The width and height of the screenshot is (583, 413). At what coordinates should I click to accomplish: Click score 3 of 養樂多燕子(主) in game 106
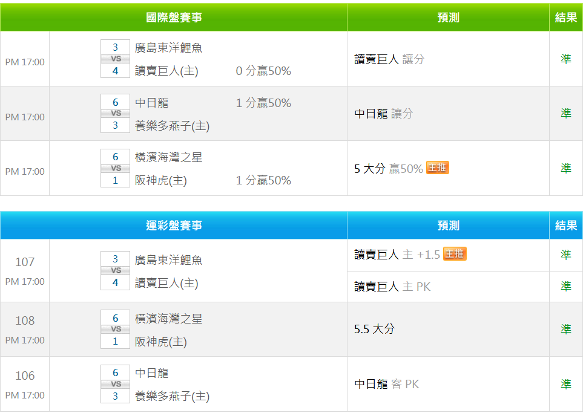(115, 396)
